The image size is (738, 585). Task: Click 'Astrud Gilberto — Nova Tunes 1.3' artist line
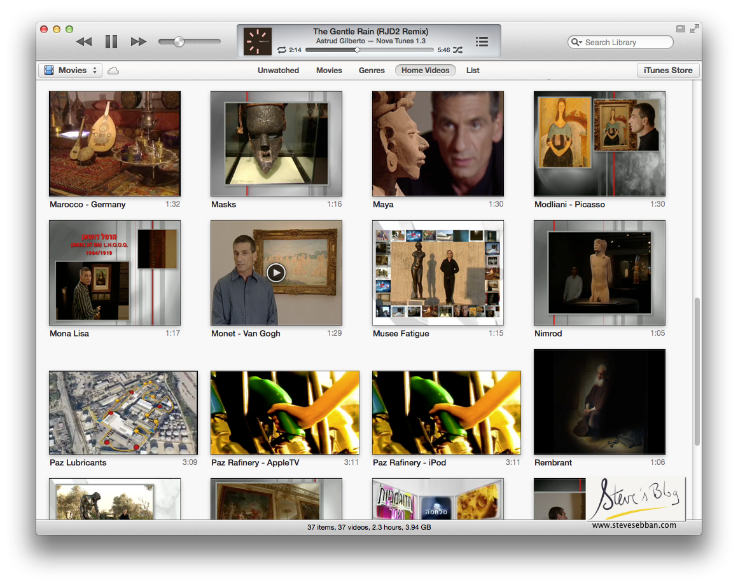[370, 41]
